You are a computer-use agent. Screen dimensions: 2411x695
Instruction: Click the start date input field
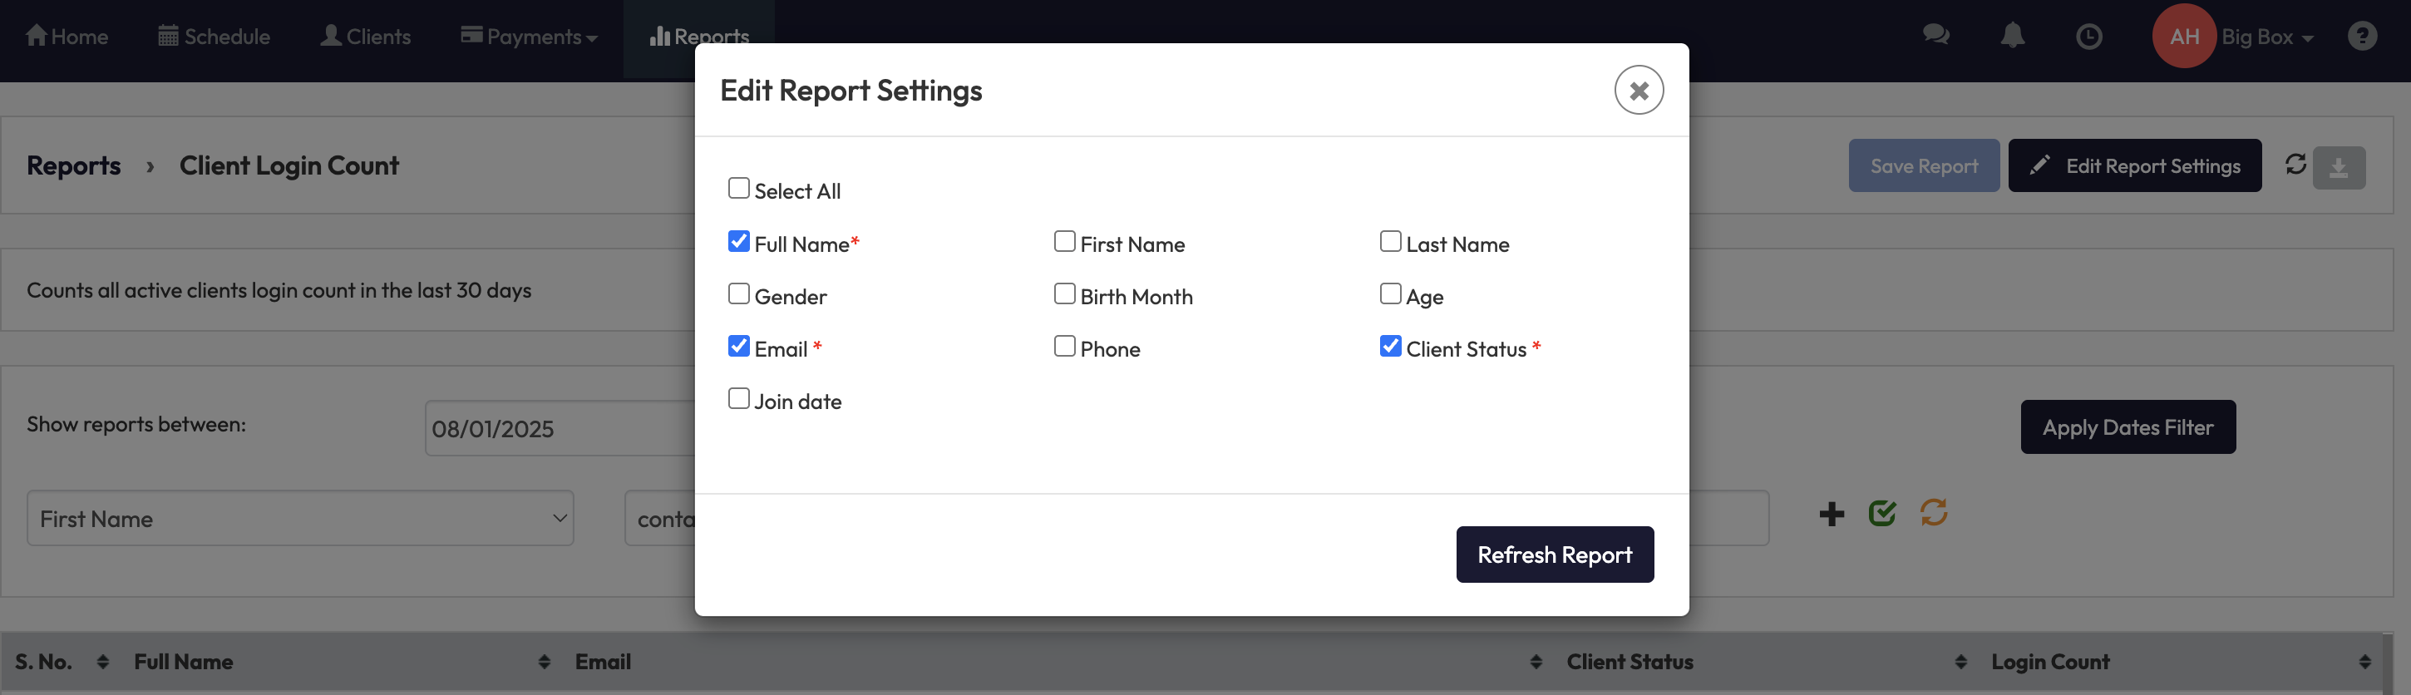[x=559, y=428]
